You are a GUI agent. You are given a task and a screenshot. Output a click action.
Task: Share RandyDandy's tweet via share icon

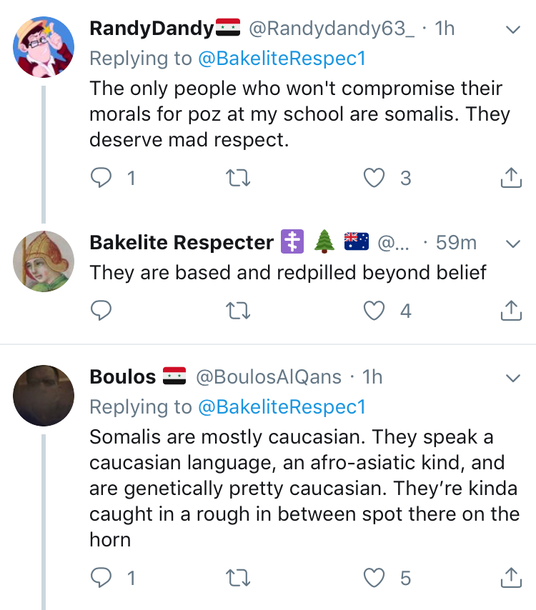click(x=511, y=178)
